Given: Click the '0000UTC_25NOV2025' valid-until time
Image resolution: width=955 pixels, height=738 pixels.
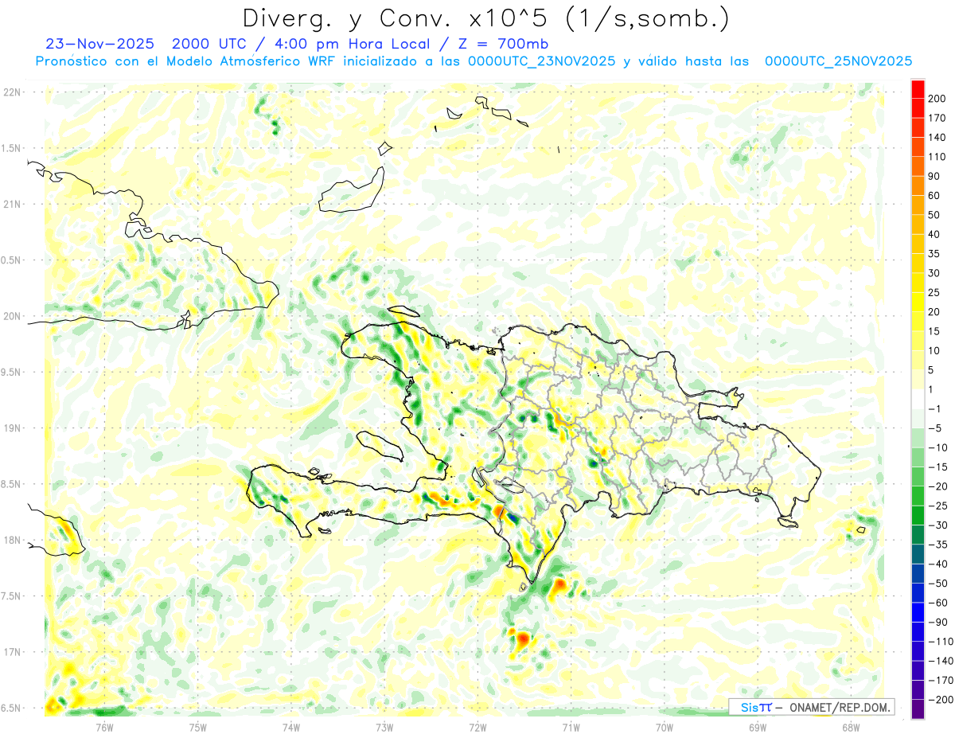Looking at the screenshot, I should click(x=838, y=61).
